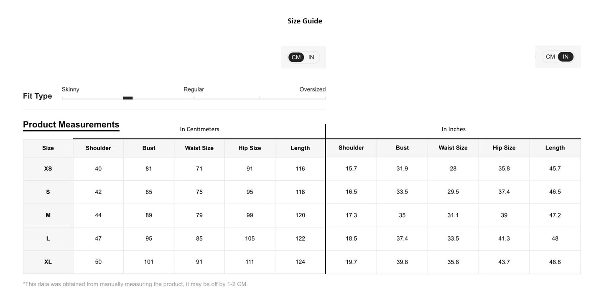The width and height of the screenshot is (604, 304).
Task: Click the Skinny fit label
Action: pyautogui.click(x=70, y=89)
